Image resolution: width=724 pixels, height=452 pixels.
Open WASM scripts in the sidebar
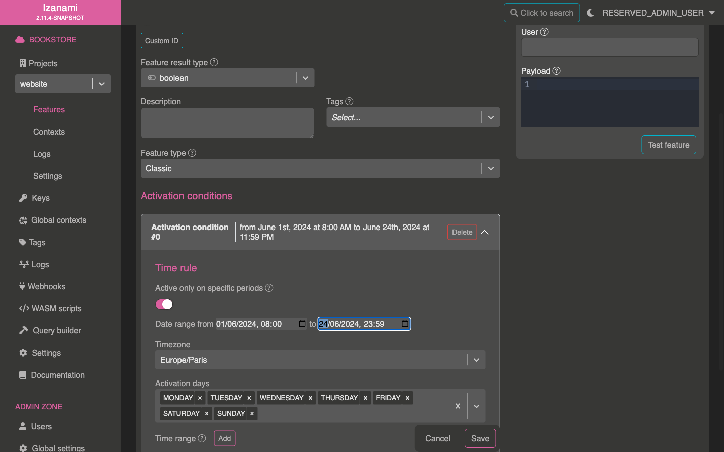pyautogui.click(x=56, y=308)
